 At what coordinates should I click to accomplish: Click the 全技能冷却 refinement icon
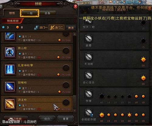tap(88, 112)
